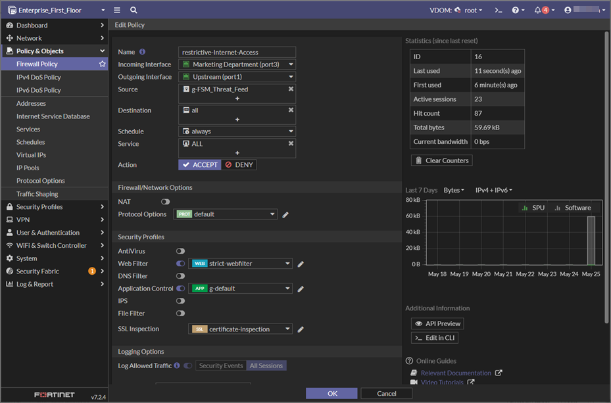Edit strict-webfilter profile via pencil icon
This screenshot has height=403, width=611.
[x=301, y=263]
